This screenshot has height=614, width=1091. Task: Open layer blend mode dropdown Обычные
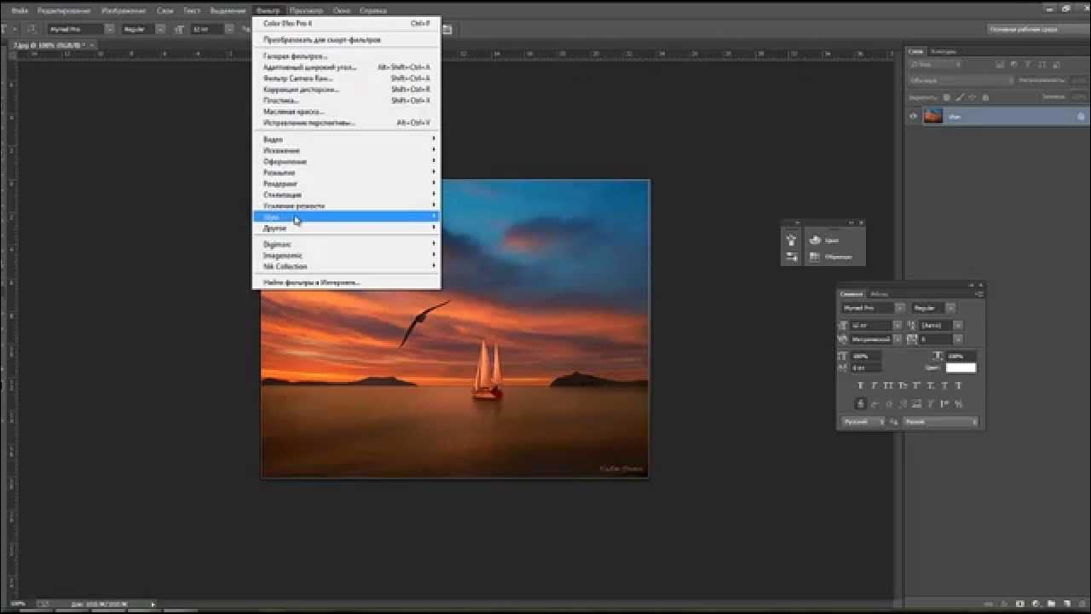(x=961, y=80)
